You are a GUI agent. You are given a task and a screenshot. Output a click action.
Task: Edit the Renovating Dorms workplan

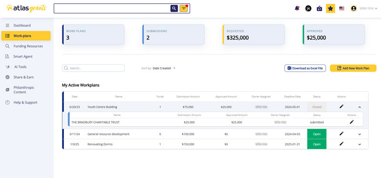341,144
